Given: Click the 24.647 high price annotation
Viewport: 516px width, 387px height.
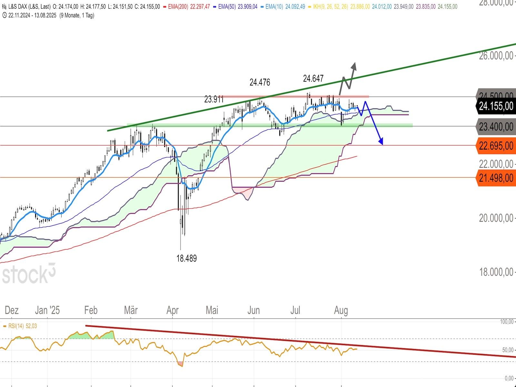Looking at the screenshot, I should [313, 78].
